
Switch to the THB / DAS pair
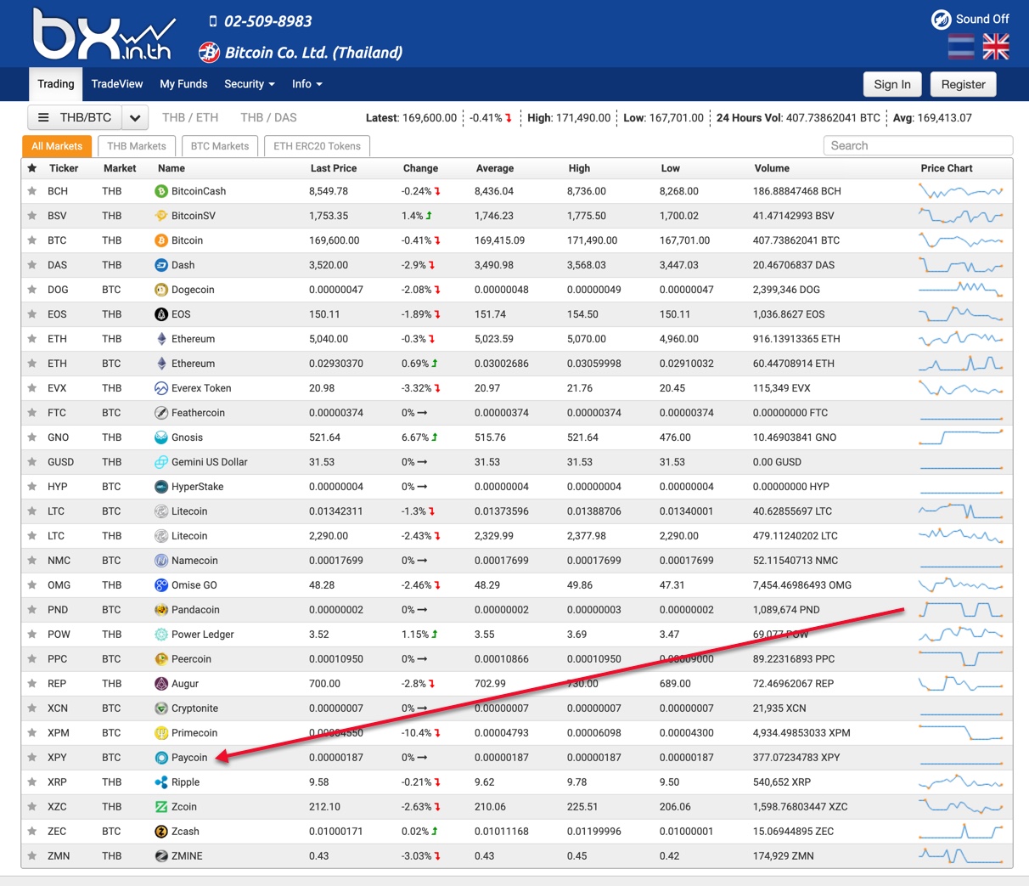click(268, 117)
